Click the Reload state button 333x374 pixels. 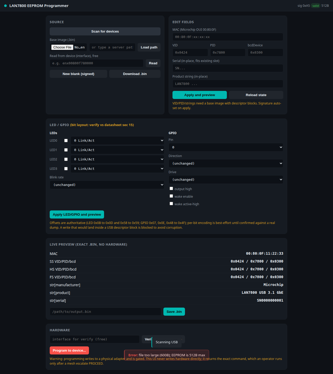pos(256,95)
